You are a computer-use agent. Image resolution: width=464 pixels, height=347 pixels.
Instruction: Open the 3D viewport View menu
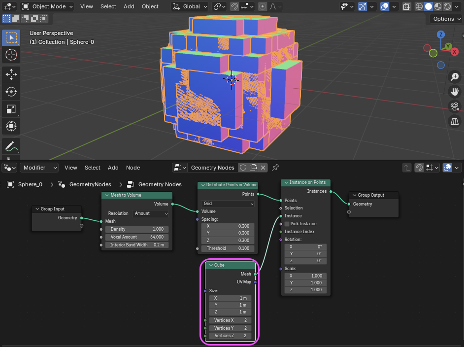click(86, 6)
